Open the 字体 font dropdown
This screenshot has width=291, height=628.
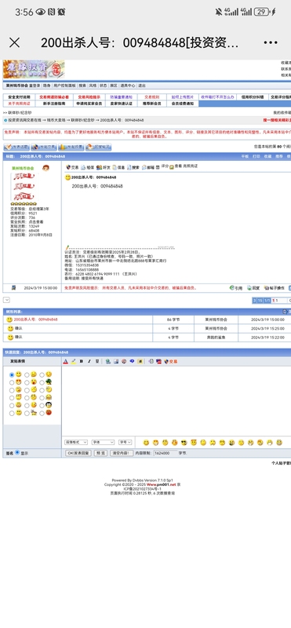click(103, 442)
